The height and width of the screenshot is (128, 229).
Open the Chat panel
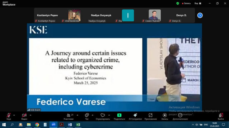[87, 117]
